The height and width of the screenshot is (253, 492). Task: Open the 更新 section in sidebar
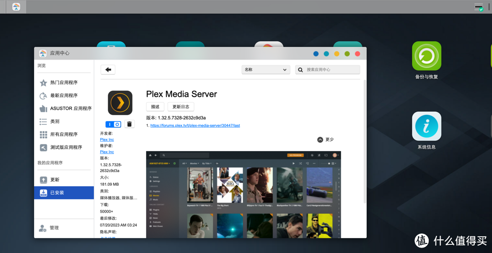pos(55,180)
